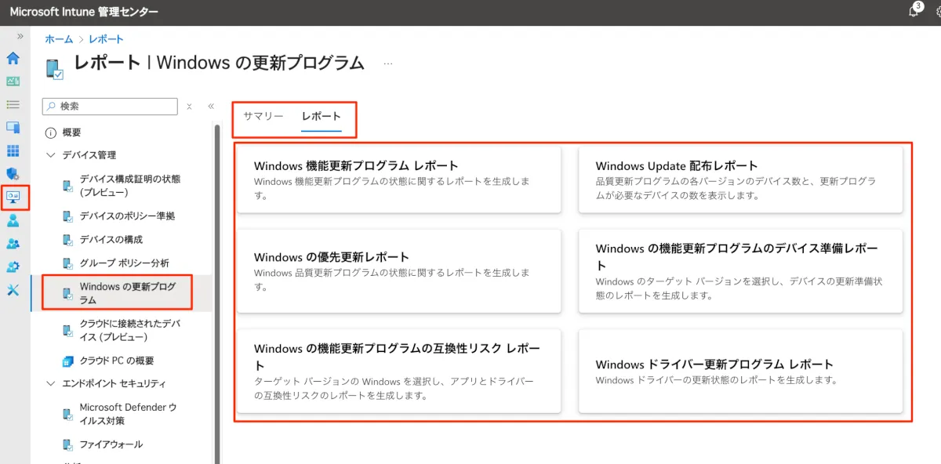
Task: Open Tenant administration gear icon
Action: 13,266
